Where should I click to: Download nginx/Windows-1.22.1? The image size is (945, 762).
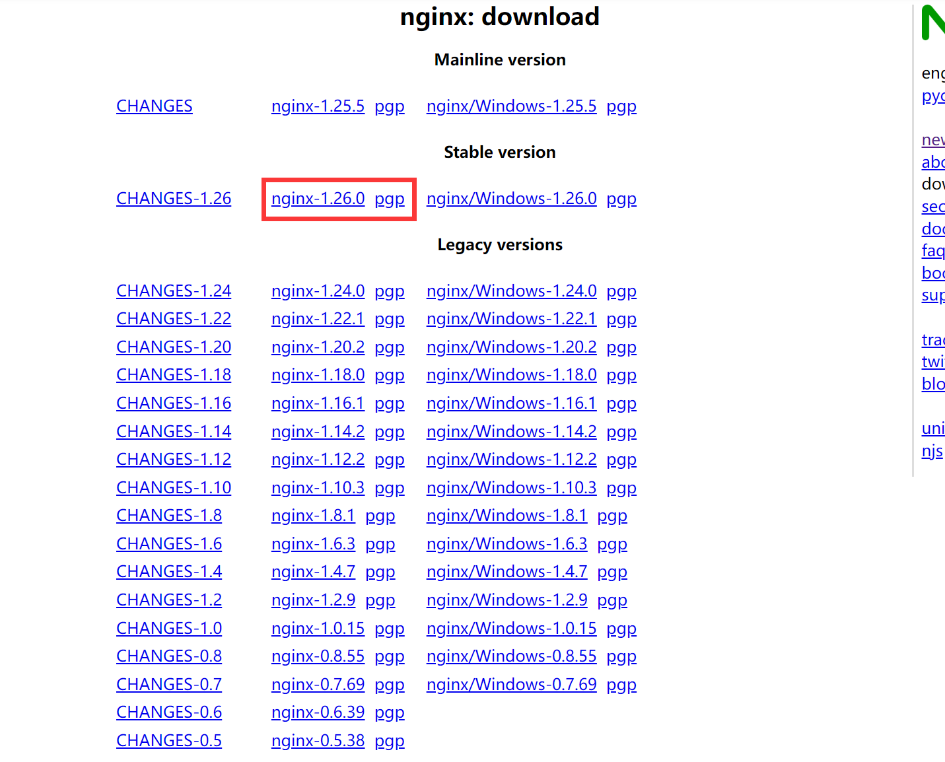pyautogui.click(x=511, y=319)
